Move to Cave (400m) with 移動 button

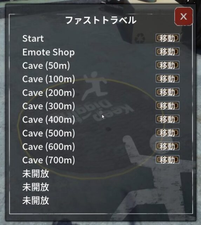point(168,119)
